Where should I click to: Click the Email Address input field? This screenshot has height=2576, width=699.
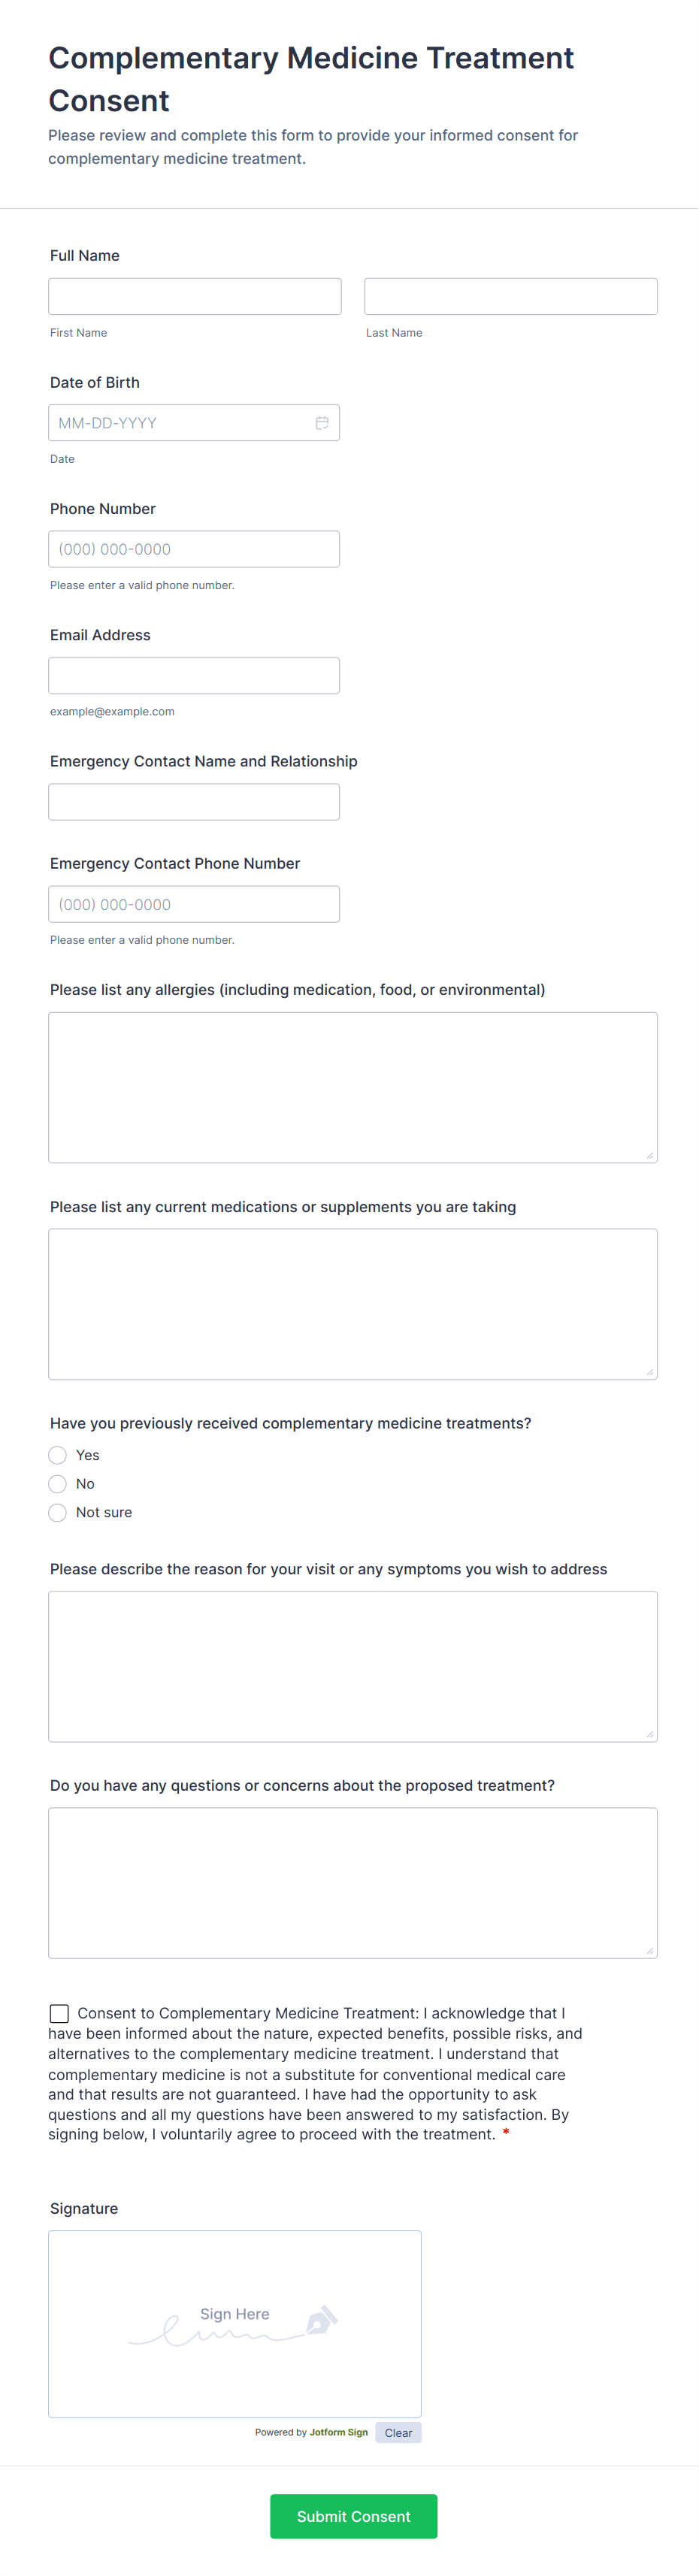[194, 675]
